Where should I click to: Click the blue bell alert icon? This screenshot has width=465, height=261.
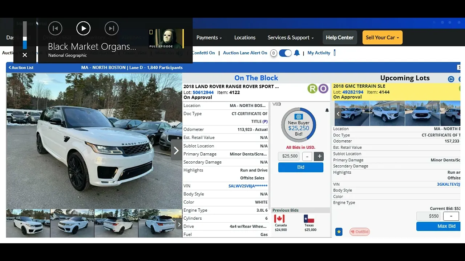297,53
